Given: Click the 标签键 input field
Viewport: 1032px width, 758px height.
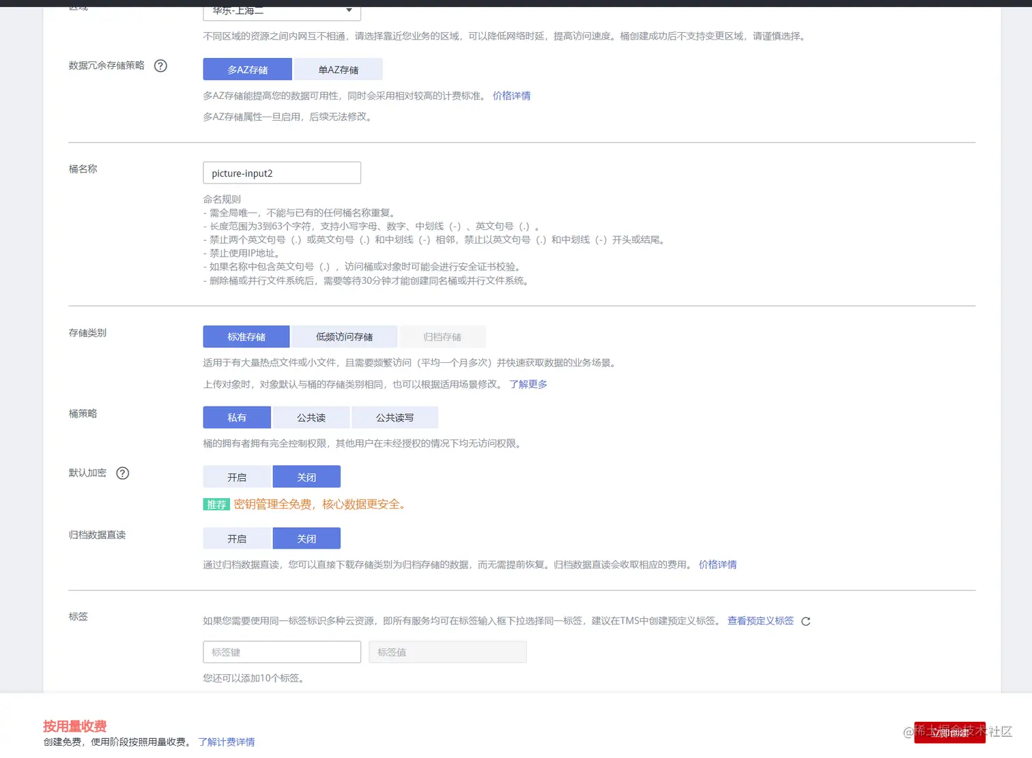Looking at the screenshot, I should pos(281,652).
